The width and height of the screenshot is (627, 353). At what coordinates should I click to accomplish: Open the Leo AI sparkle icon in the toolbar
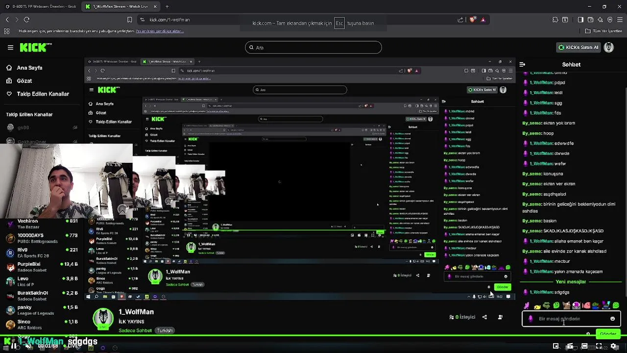pos(600,20)
